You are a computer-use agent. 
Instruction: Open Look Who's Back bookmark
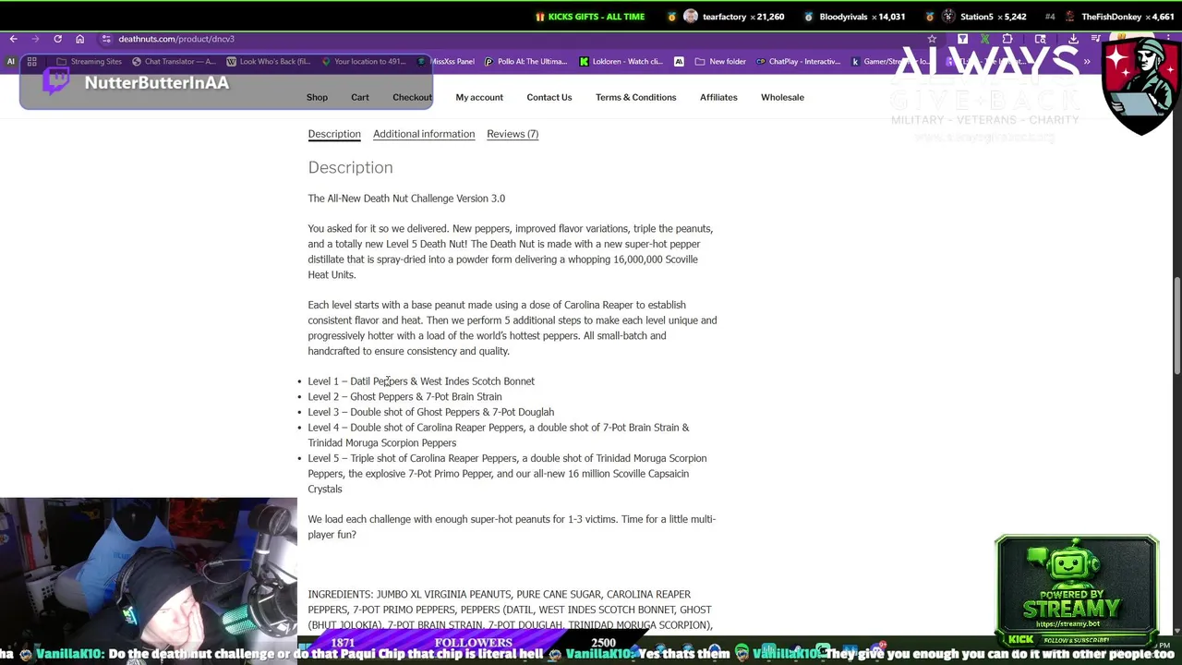point(268,61)
